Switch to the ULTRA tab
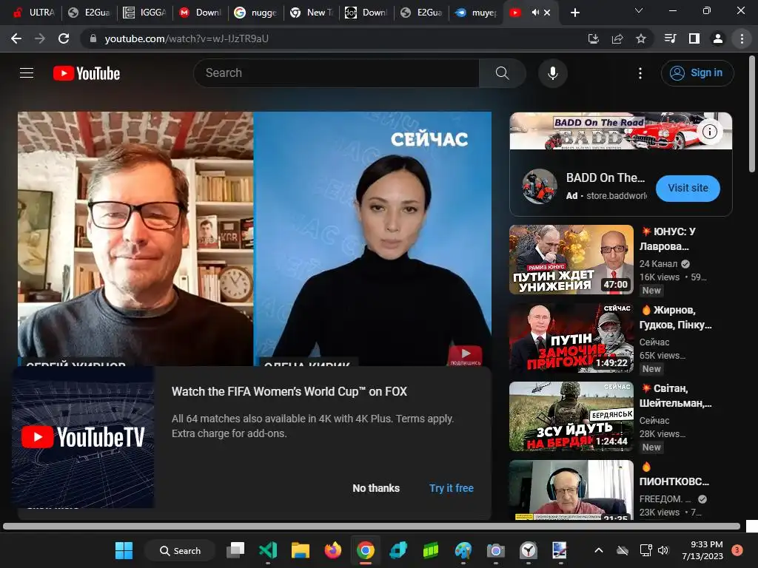The width and height of the screenshot is (758, 568). point(34,13)
